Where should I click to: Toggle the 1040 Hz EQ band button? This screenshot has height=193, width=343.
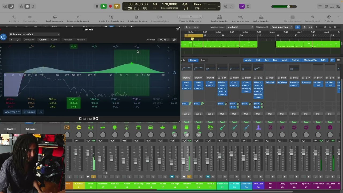(94, 46)
